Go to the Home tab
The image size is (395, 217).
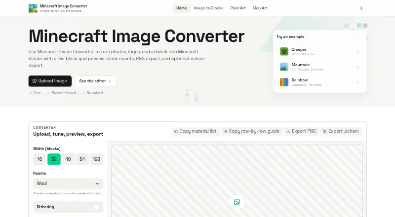181,8
